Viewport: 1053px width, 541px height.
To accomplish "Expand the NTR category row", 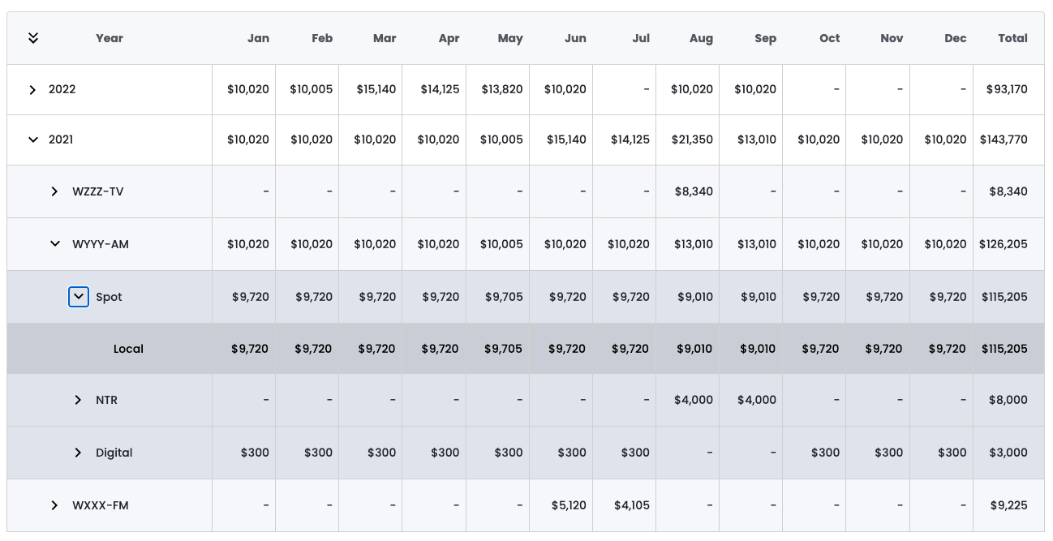I will pyautogui.click(x=78, y=400).
